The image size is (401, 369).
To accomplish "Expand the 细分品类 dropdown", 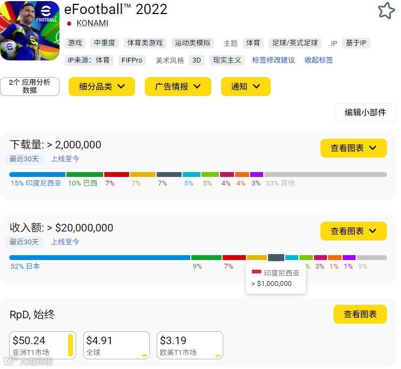I will [102, 86].
